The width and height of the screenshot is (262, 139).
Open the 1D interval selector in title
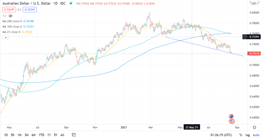pyautogui.click(x=55, y=3)
